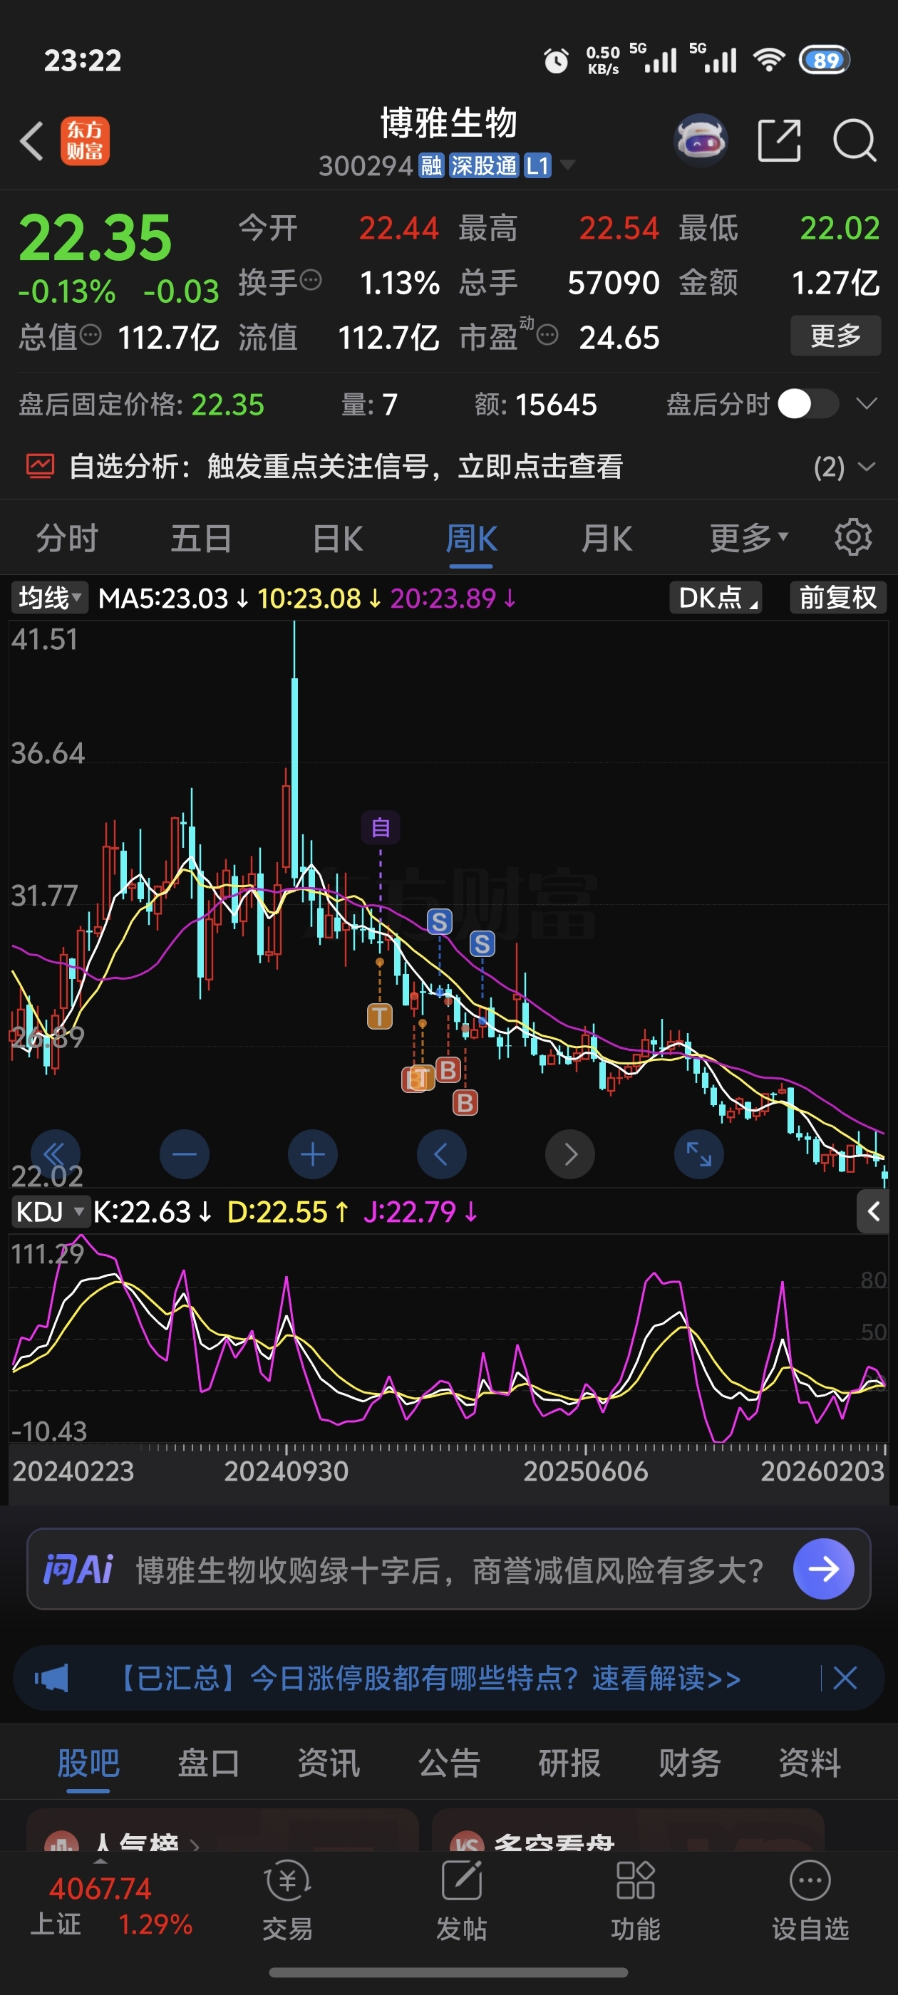The image size is (898, 1995).
Task: Click the 自选分析 chart icon
Action: tap(41, 466)
